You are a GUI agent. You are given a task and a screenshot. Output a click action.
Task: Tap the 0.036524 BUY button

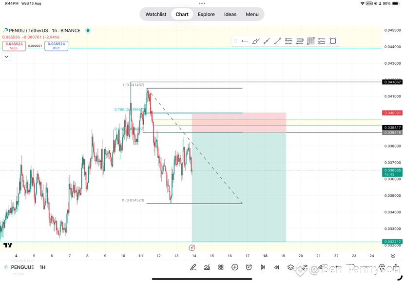(56, 46)
